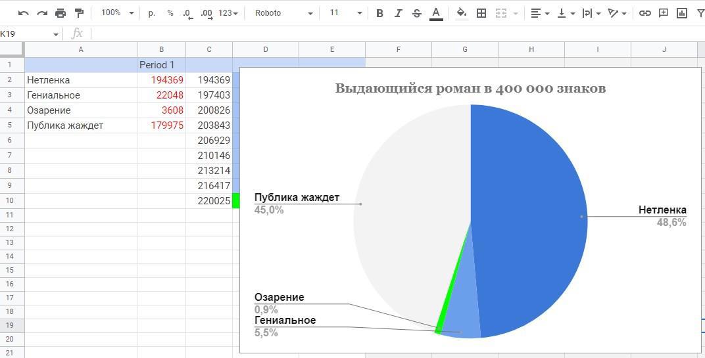Toggle bold formatting
The image size is (705, 358).
click(x=379, y=13)
